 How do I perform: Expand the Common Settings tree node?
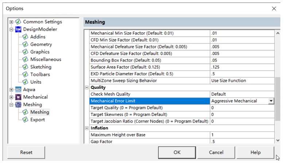coord(11,22)
